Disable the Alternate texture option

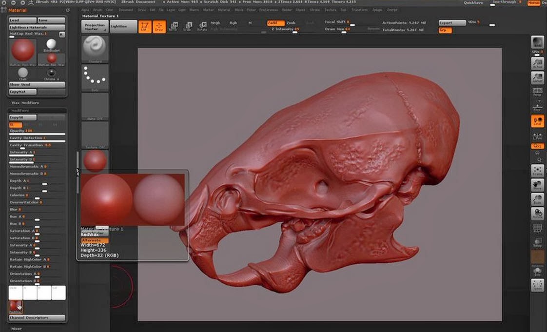click(x=94, y=240)
